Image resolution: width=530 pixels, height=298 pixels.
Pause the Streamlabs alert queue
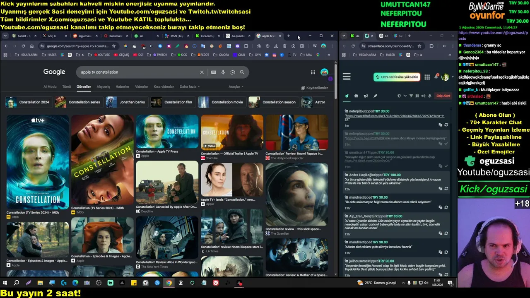tap(417, 96)
